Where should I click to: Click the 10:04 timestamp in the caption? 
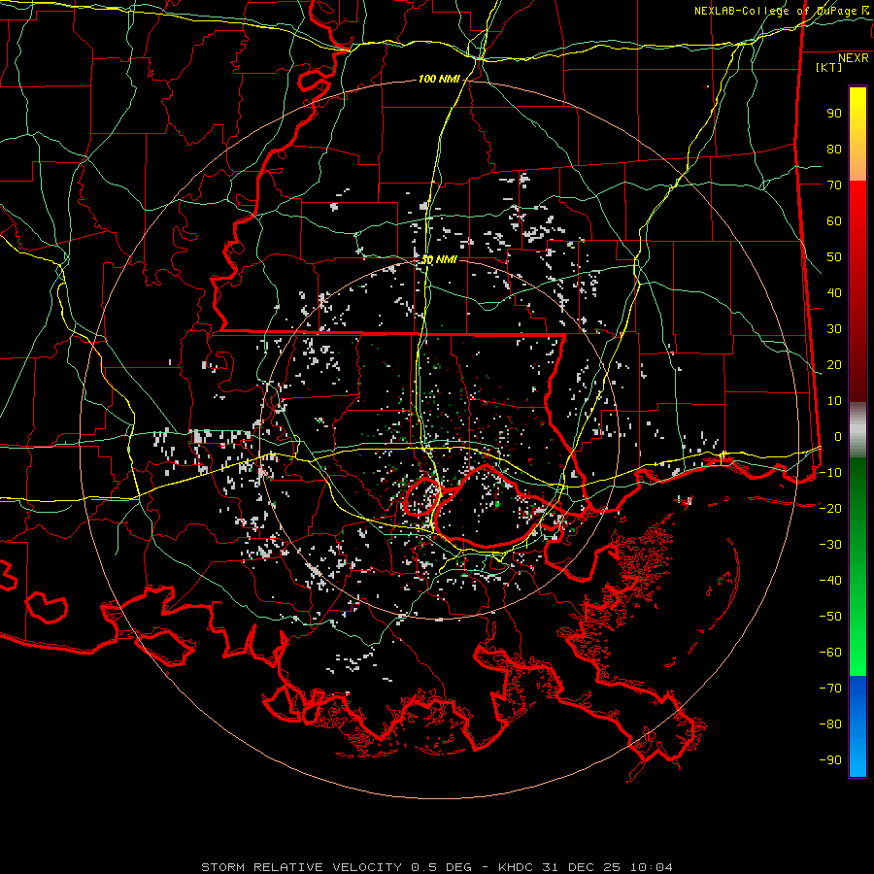[651, 867]
